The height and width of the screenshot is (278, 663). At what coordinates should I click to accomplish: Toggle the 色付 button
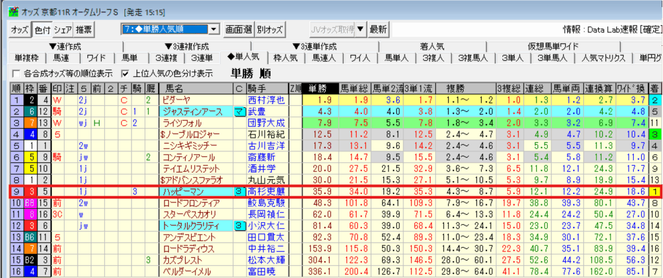pos(41,29)
